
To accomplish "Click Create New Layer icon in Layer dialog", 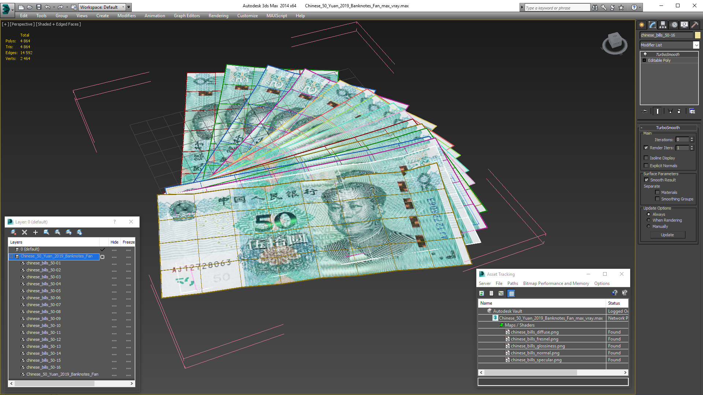I will pyautogui.click(x=14, y=232).
